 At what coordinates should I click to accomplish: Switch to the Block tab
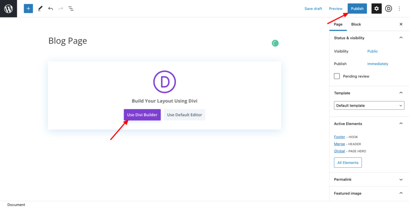[x=356, y=24]
